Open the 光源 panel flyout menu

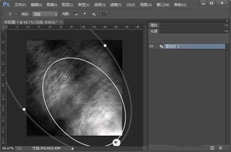pos(226,31)
